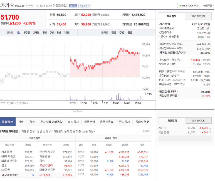Open the 투자정보 tab

click(172, 16)
